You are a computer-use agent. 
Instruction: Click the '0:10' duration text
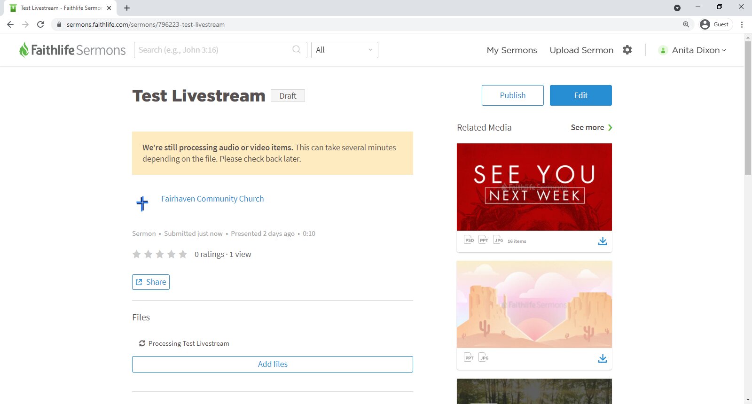point(309,233)
